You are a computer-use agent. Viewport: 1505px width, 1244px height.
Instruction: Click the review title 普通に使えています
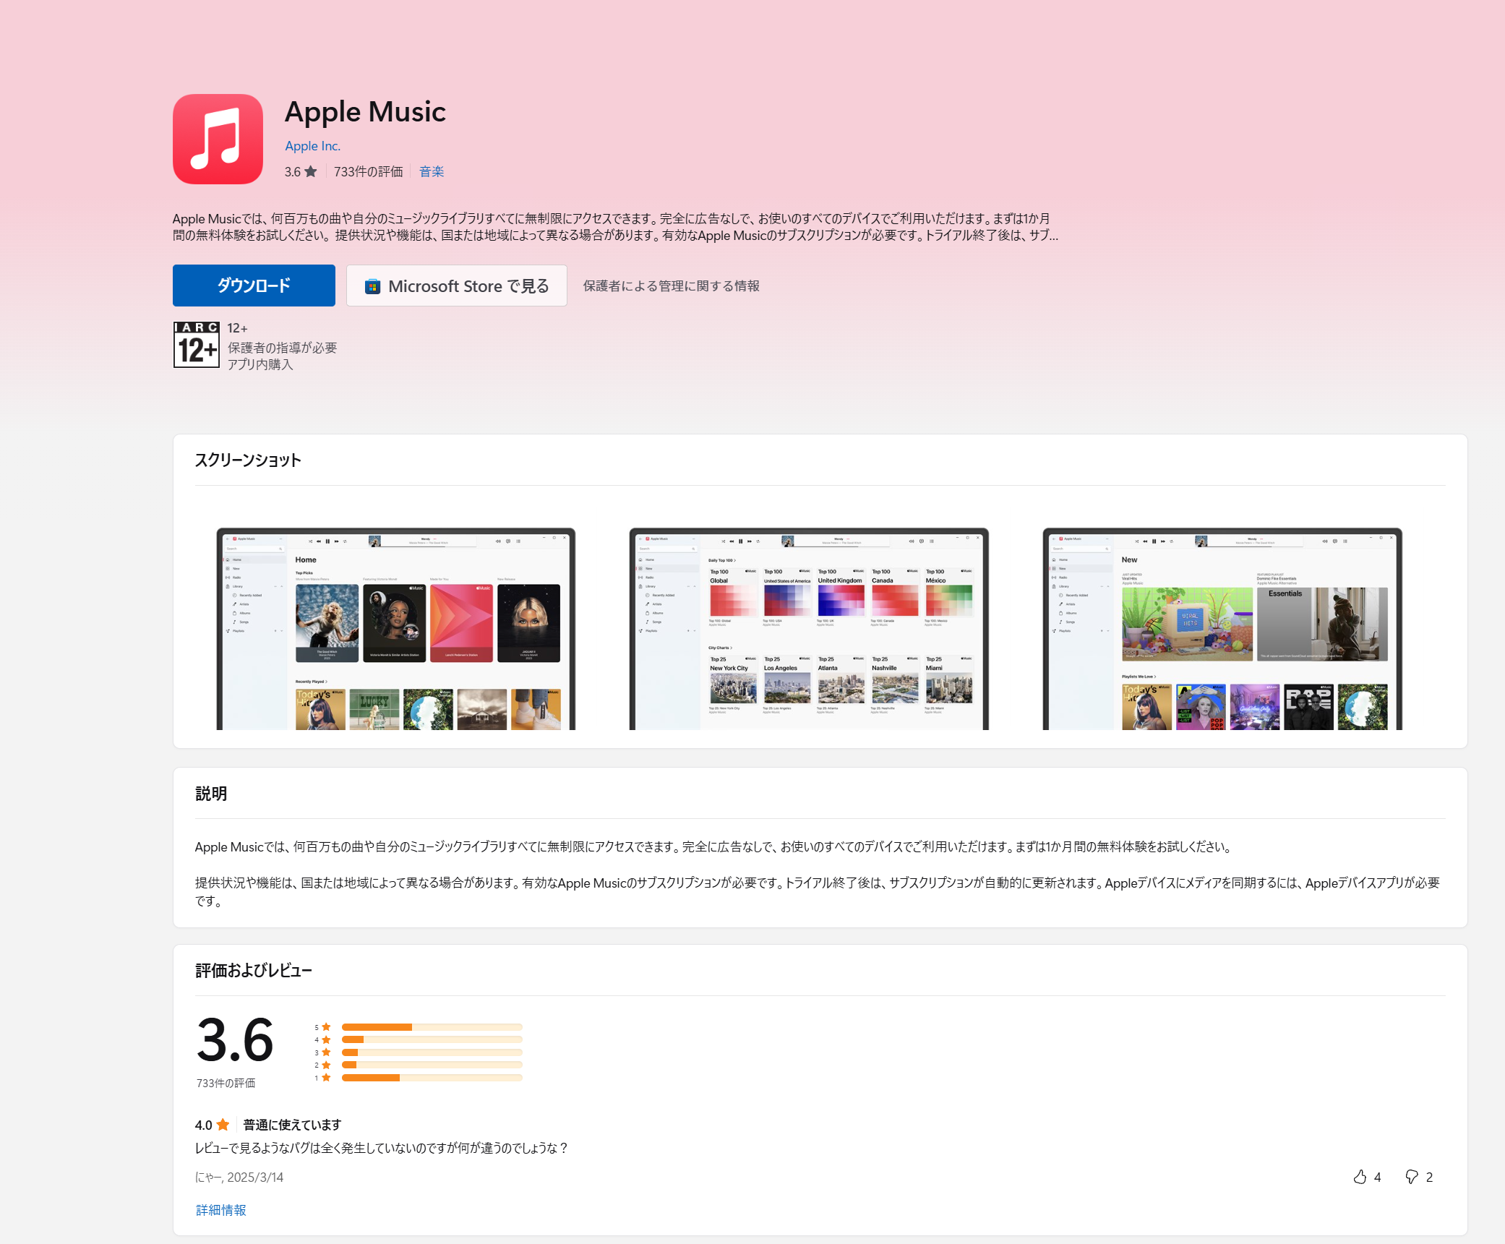point(292,1125)
